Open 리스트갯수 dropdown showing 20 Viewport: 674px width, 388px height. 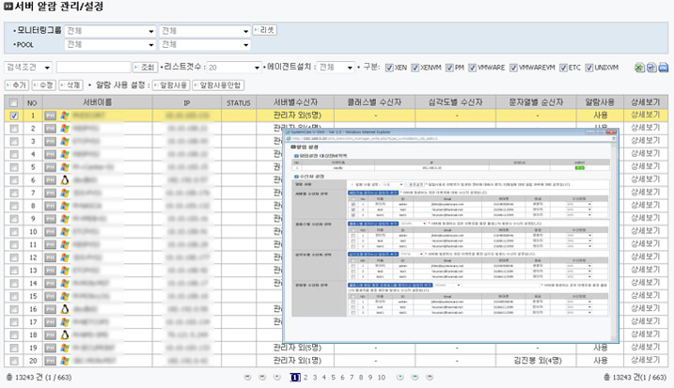(233, 68)
